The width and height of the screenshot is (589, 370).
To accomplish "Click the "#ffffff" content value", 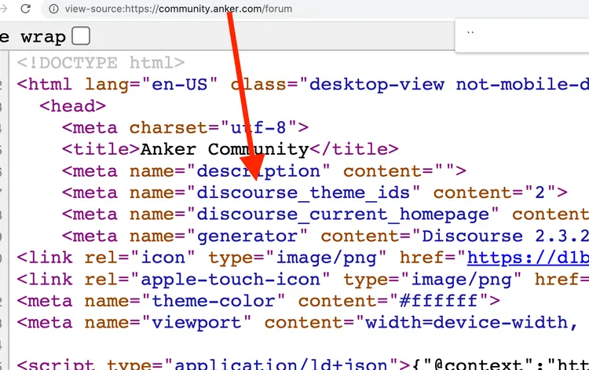I will [x=439, y=301].
